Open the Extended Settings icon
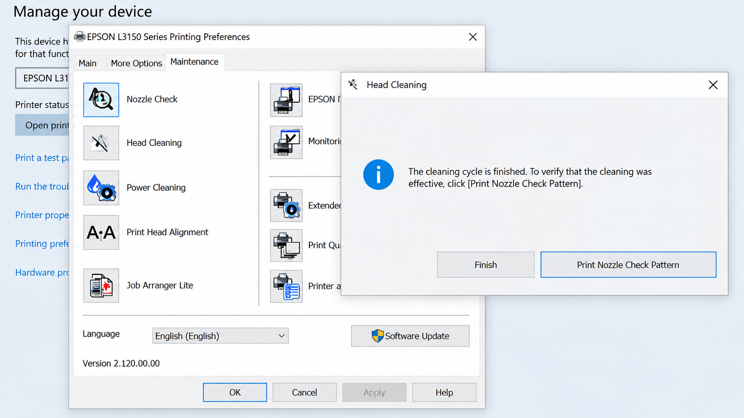This screenshot has width=744, height=418. tap(286, 205)
